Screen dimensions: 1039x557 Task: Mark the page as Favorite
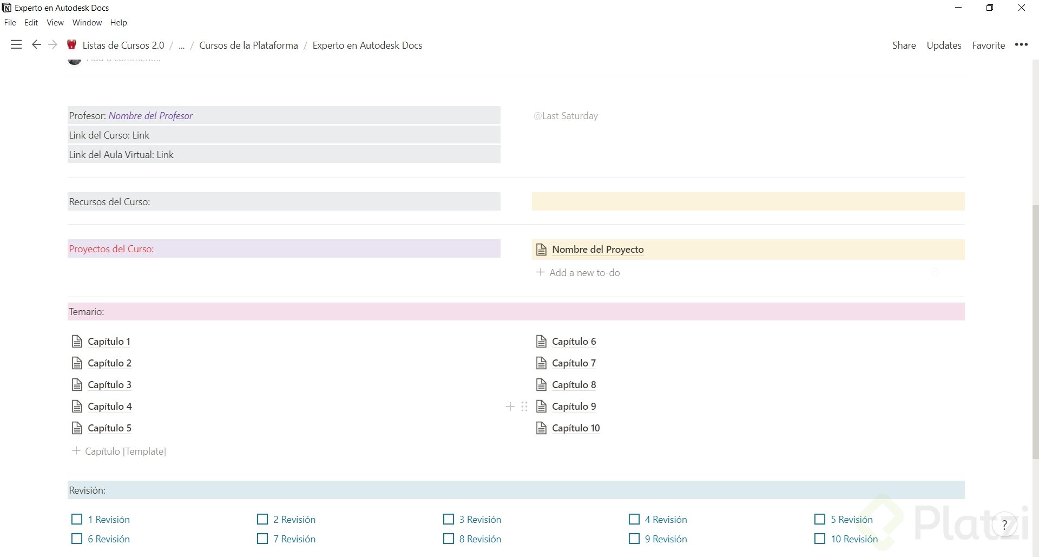(989, 45)
